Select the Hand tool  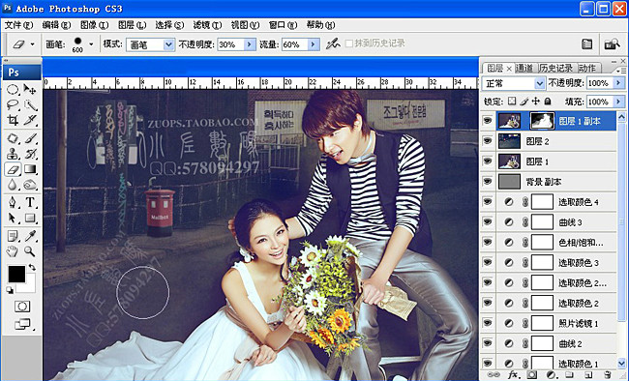pos(13,251)
